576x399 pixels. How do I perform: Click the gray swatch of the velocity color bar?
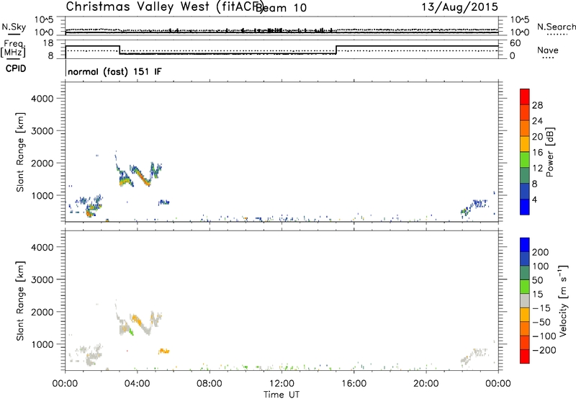(525, 300)
